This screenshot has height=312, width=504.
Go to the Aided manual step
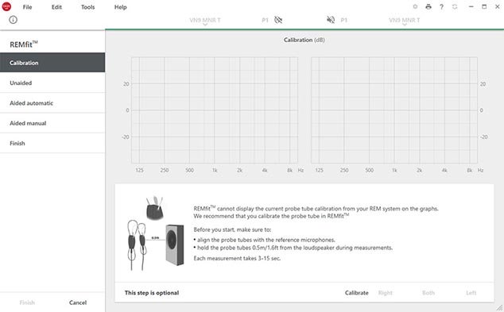click(x=52, y=123)
